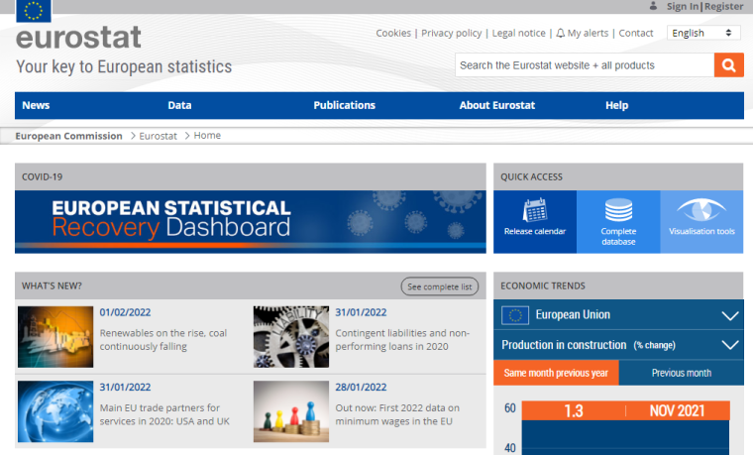
Task: Click the Eurostat website search field
Action: coord(584,65)
